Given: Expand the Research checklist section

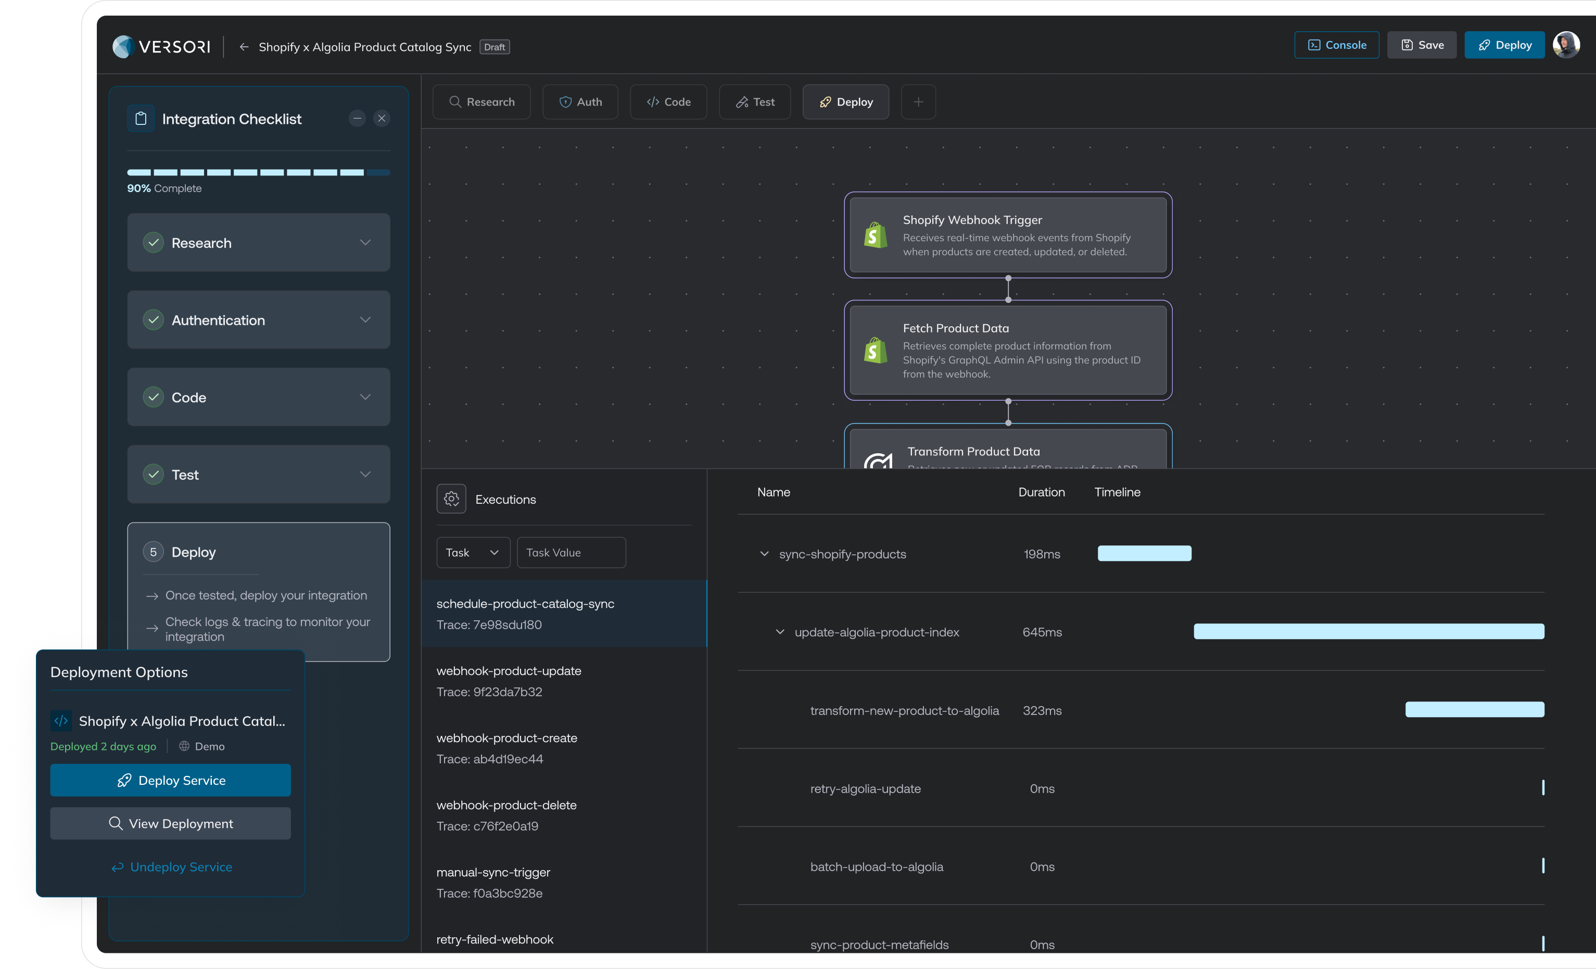Looking at the screenshot, I should point(365,243).
